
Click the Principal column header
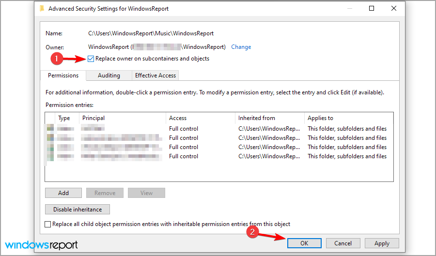tap(93, 118)
